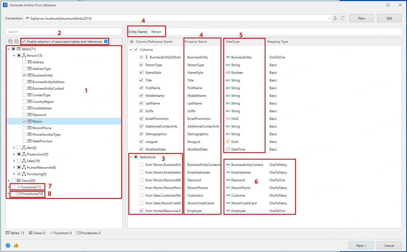Click the Guid datatype icon for rowguid

point(228,142)
